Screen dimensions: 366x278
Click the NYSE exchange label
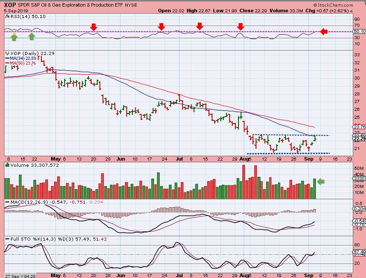131,5
